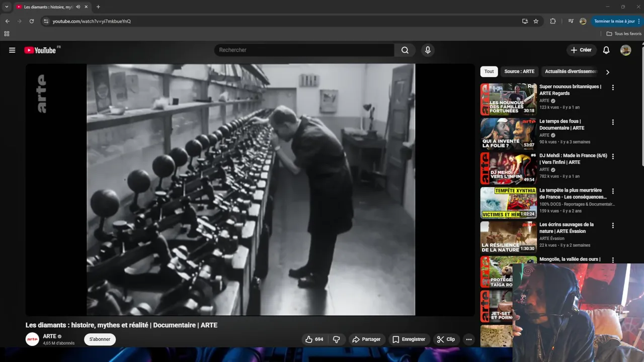Open the tab search dropdown arrow
This screenshot has height=362, width=644.
click(x=7, y=7)
